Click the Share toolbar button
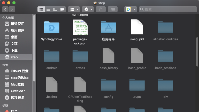 (x=101, y=9)
